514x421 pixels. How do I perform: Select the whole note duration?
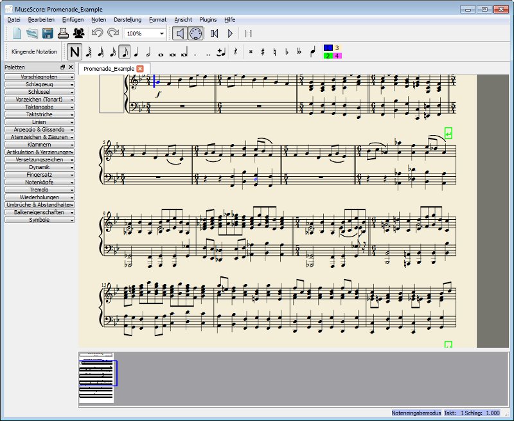[x=161, y=55]
